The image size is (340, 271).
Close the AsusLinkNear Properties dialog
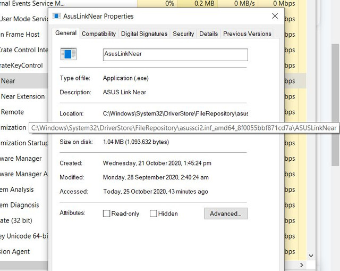[x=275, y=16]
